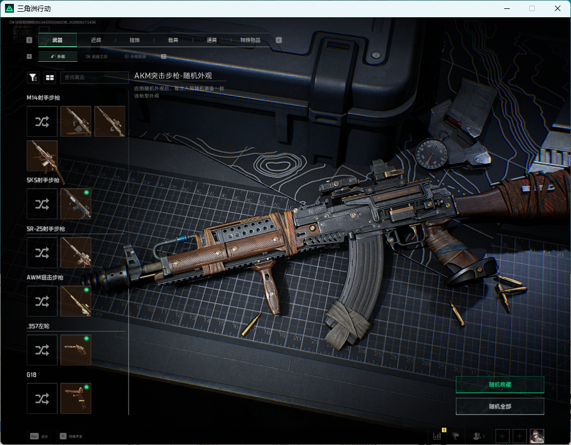
Task: Click the D key hint after sub-tabs
Action: [164, 56]
